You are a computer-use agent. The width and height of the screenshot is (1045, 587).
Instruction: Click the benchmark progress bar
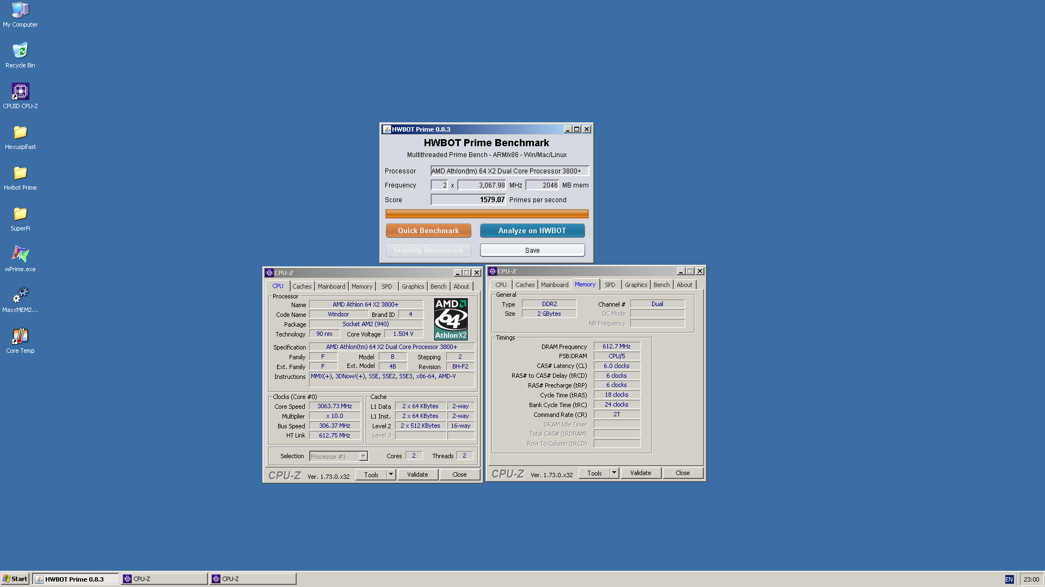487,214
